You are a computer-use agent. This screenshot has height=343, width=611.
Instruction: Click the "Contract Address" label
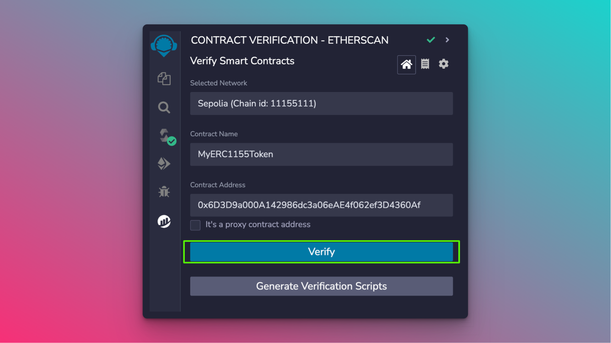(x=218, y=185)
